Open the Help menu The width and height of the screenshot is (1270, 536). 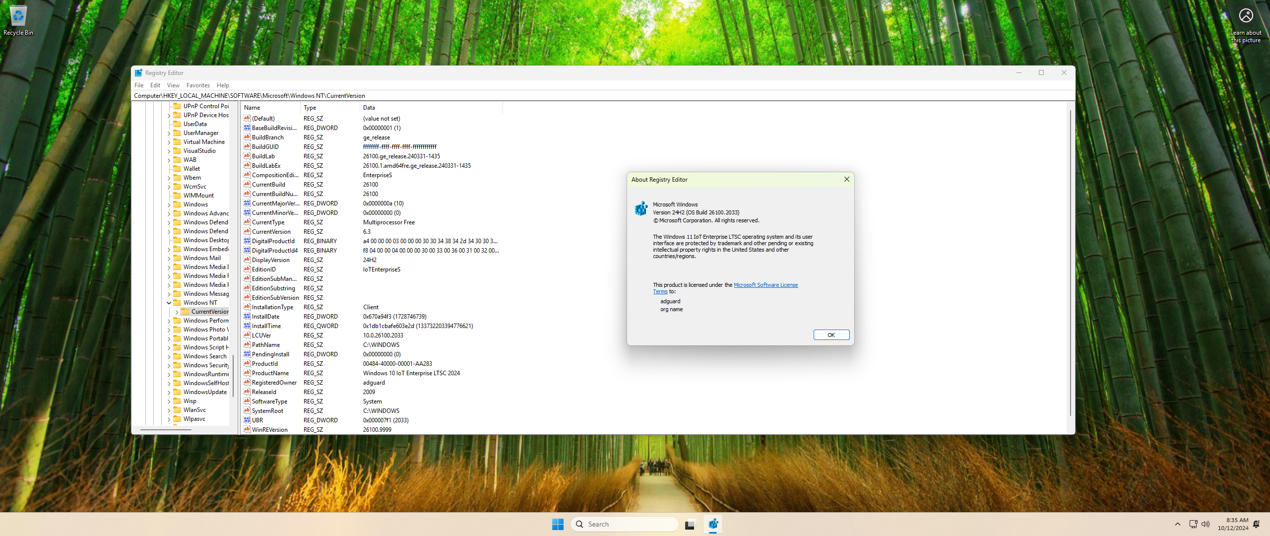coord(223,85)
